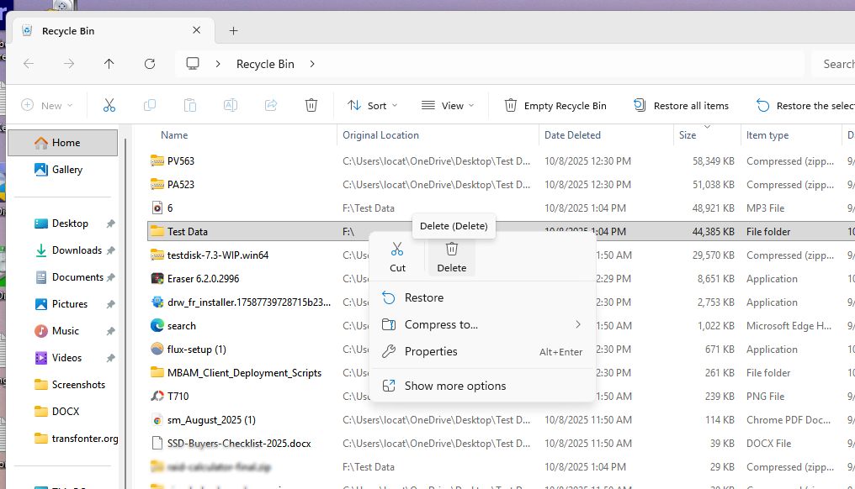Select Show more options entry

tap(455, 386)
